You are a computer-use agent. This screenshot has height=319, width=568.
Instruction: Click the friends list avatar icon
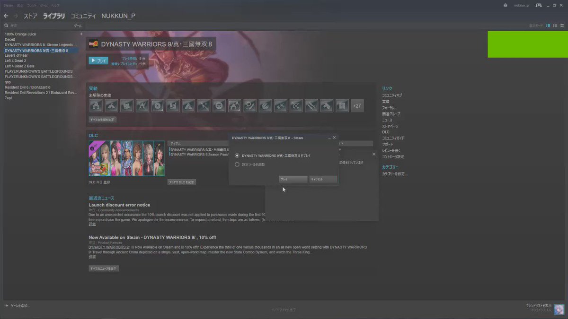pos(559,309)
